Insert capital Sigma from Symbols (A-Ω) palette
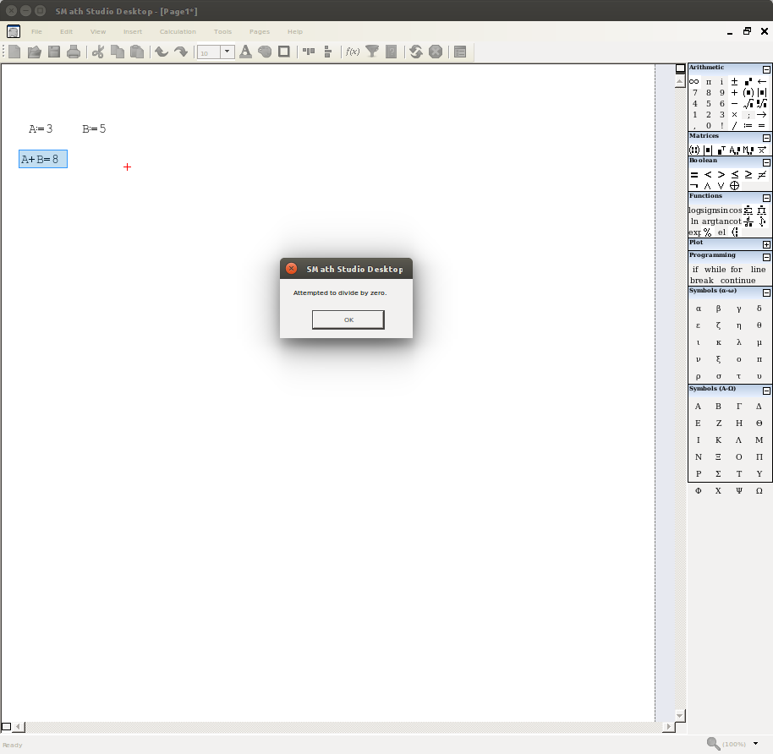Image resolution: width=773 pixels, height=754 pixels. [718, 473]
